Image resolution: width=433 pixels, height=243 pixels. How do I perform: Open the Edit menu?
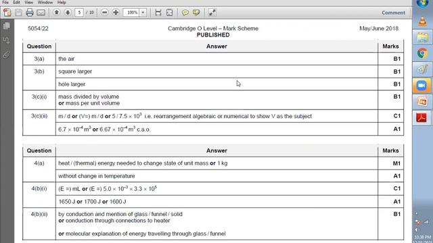(x=16, y=2)
